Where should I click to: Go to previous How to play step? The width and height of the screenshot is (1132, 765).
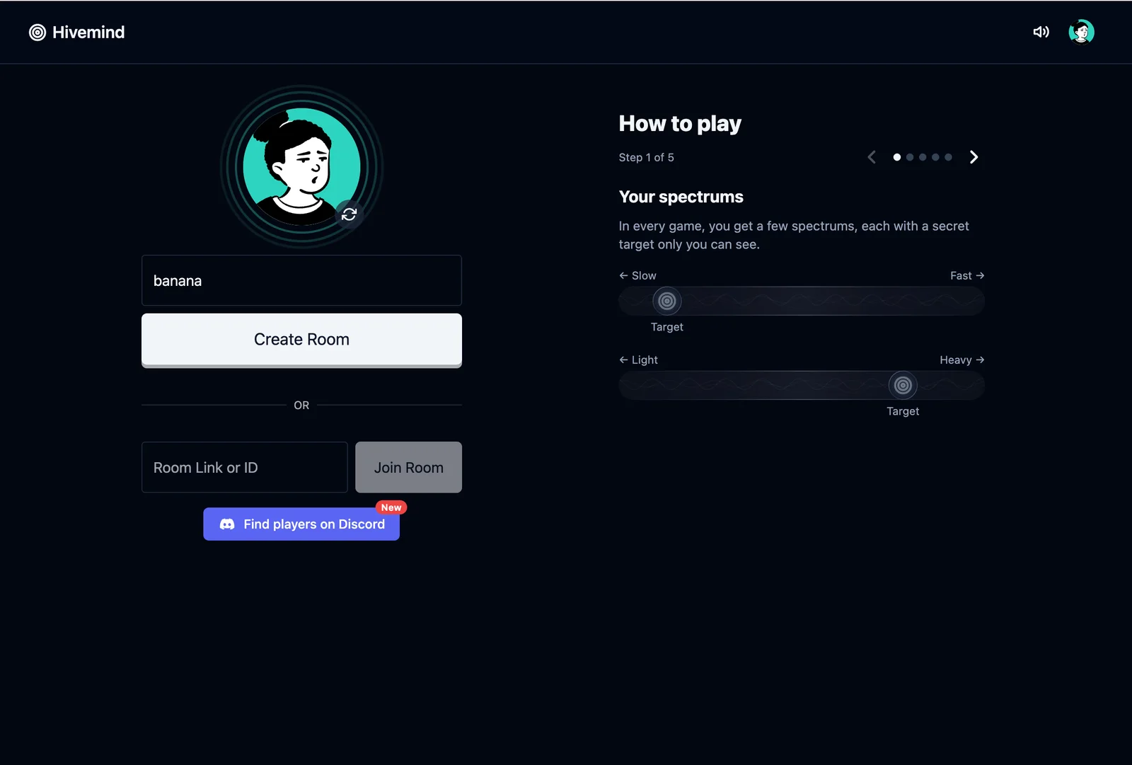[872, 157]
